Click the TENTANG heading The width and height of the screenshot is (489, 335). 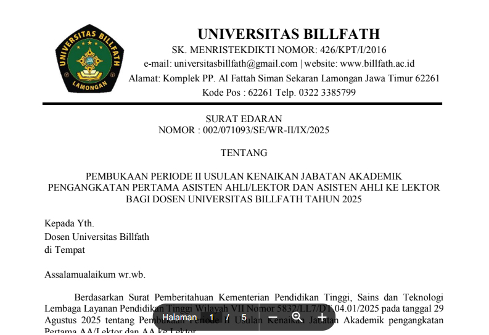click(x=244, y=153)
